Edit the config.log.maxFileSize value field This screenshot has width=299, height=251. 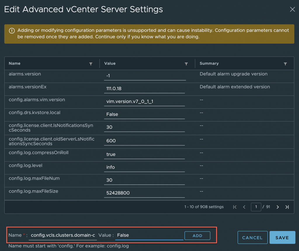point(145,193)
